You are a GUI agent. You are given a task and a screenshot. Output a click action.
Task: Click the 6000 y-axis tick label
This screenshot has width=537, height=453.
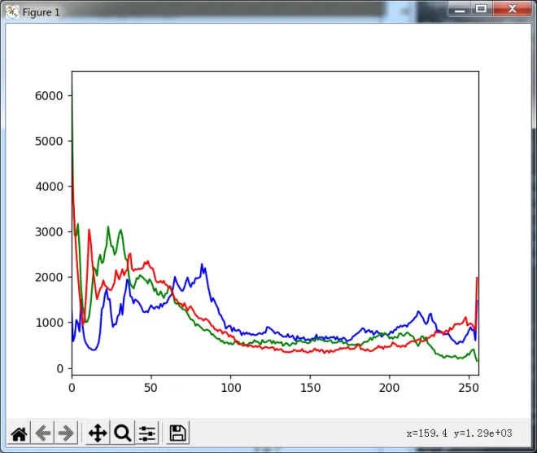click(49, 95)
